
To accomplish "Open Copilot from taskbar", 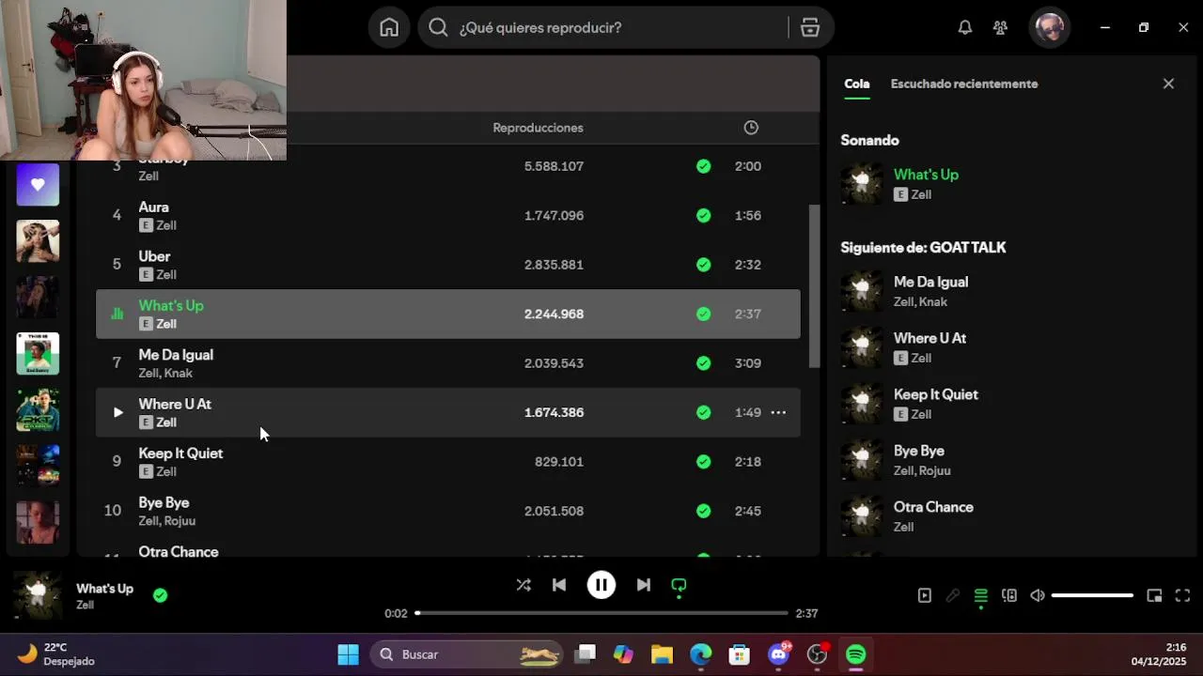I will click(x=623, y=654).
